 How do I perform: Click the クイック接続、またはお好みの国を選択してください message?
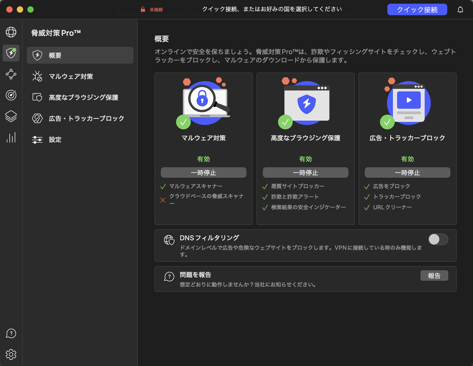click(x=272, y=9)
